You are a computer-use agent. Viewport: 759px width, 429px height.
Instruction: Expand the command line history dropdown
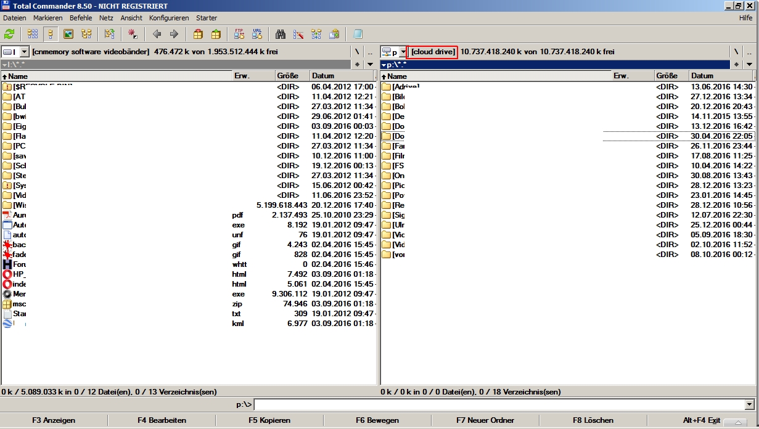click(749, 405)
